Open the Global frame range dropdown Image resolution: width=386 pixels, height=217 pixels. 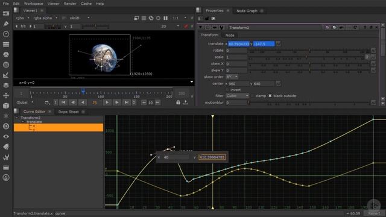click(25, 102)
